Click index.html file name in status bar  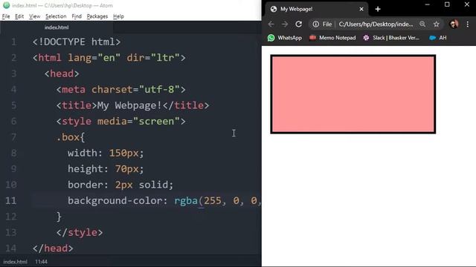tap(15, 262)
